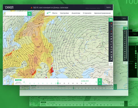138x108 pixels.
Task: Select the sun layer icon
Action: click(111, 42)
